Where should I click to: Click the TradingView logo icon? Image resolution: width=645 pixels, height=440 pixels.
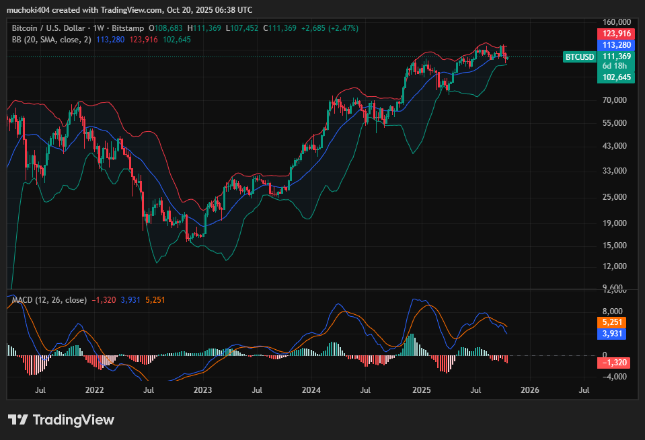17,420
